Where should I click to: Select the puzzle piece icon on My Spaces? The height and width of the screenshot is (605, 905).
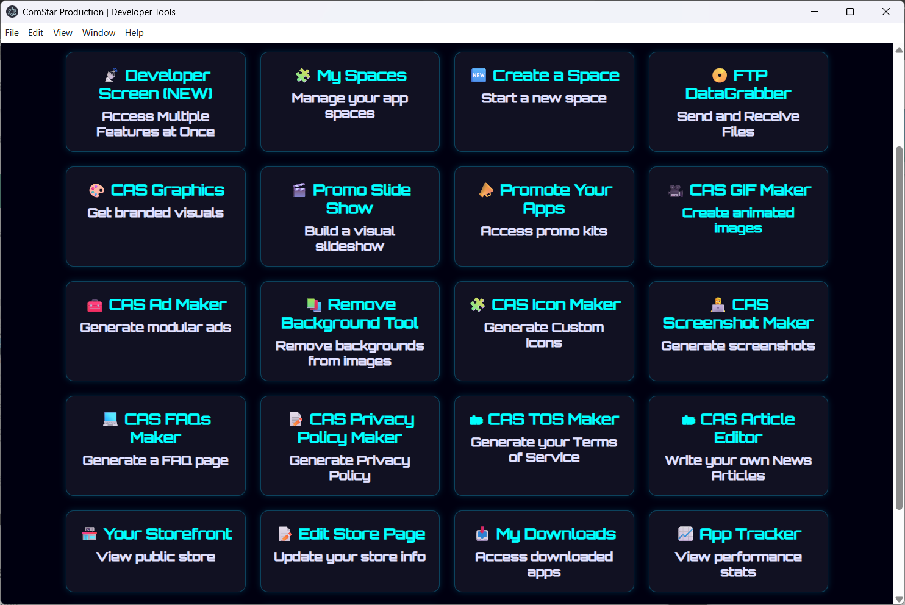click(x=302, y=75)
